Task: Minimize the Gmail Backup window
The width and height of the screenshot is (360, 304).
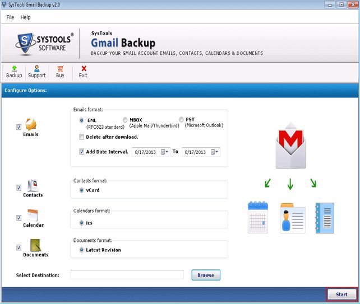Action: coord(330,4)
